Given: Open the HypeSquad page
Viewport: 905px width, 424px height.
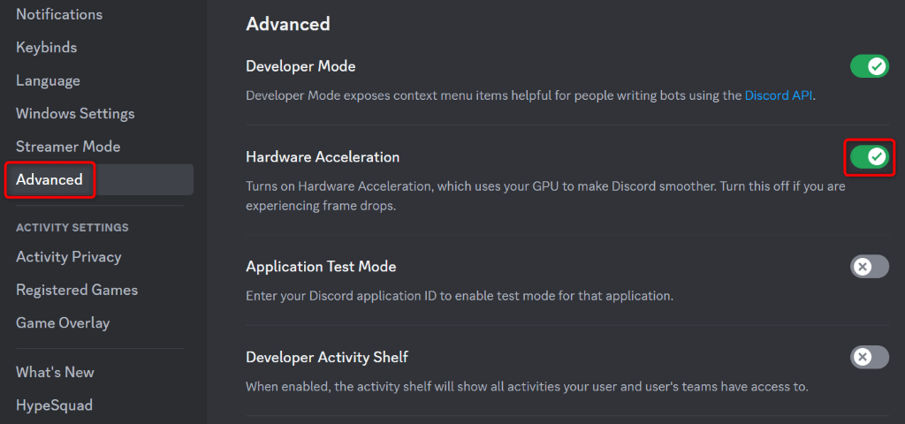Looking at the screenshot, I should [54, 405].
